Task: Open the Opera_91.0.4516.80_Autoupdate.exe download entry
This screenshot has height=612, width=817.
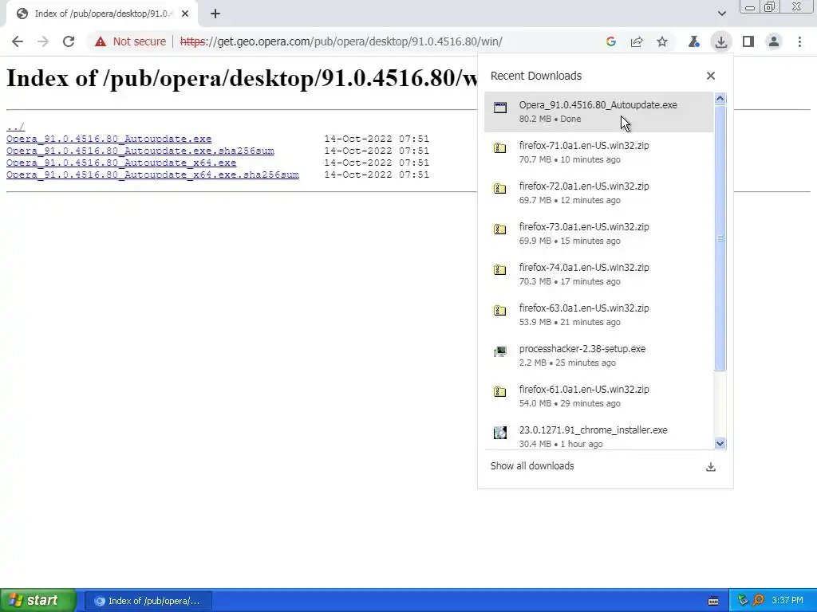Action: (x=598, y=112)
